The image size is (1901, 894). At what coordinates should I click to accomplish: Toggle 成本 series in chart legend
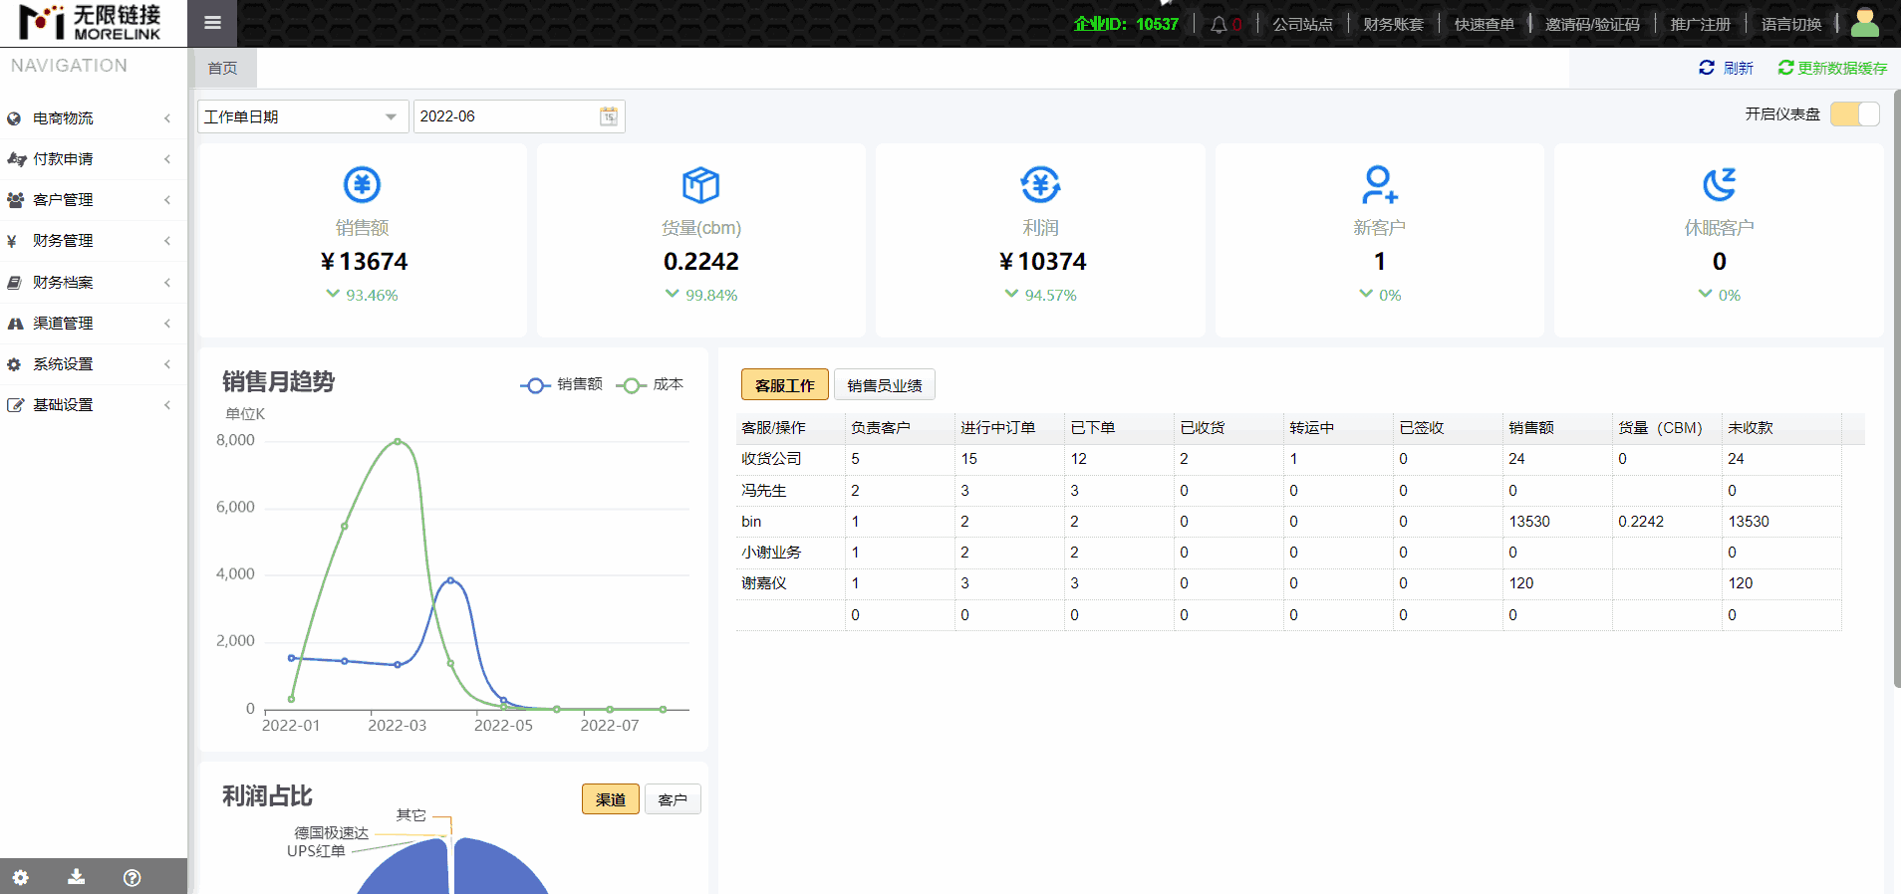650,384
